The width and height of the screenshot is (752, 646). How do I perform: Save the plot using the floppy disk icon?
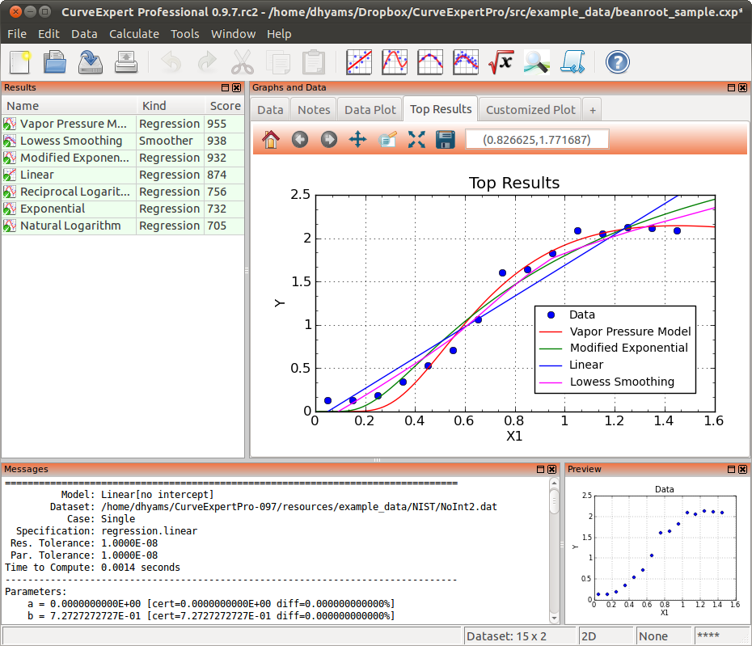coord(445,140)
